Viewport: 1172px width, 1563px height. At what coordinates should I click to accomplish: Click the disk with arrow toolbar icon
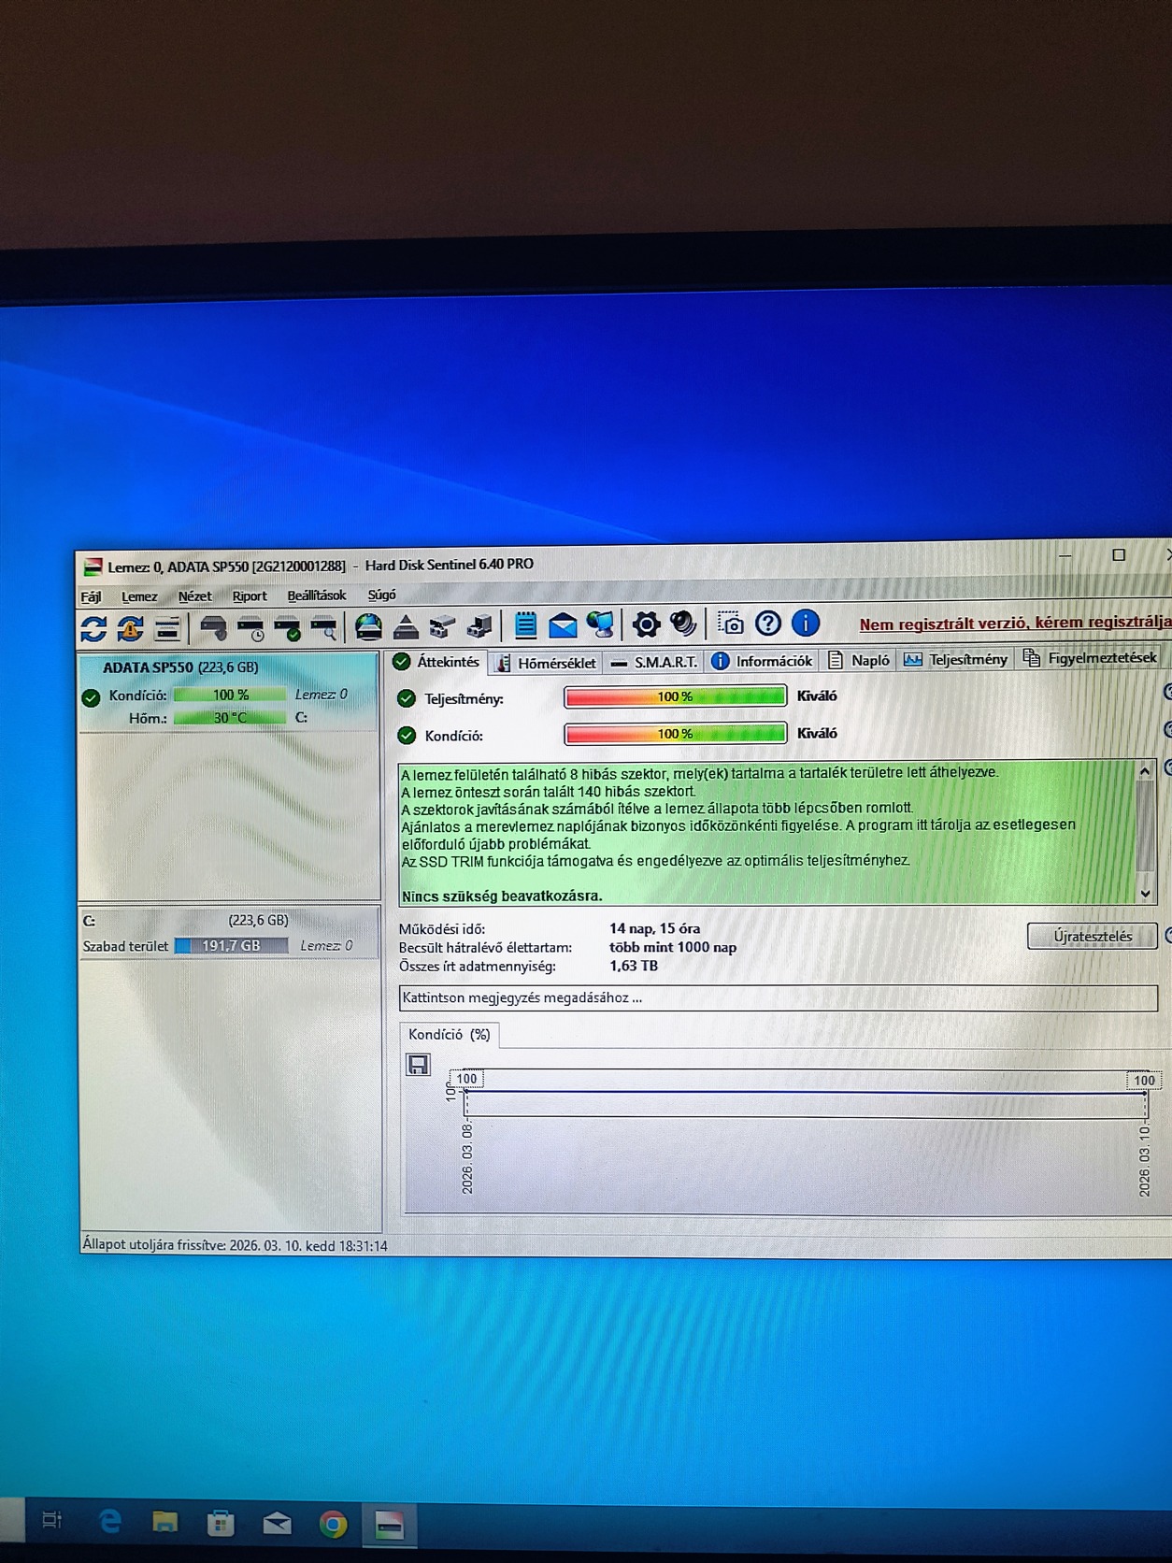point(479,626)
